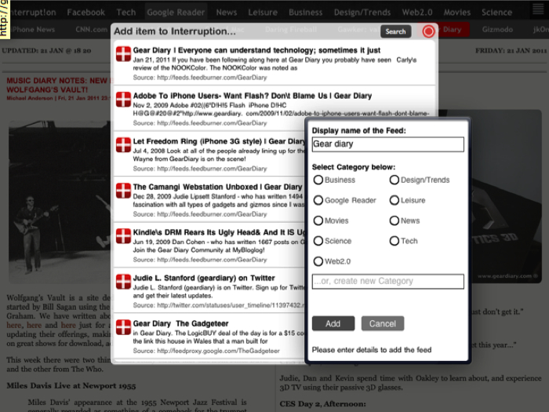The width and height of the screenshot is (549, 412).
Task: Select the Movies category radio button
Action: (318, 221)
